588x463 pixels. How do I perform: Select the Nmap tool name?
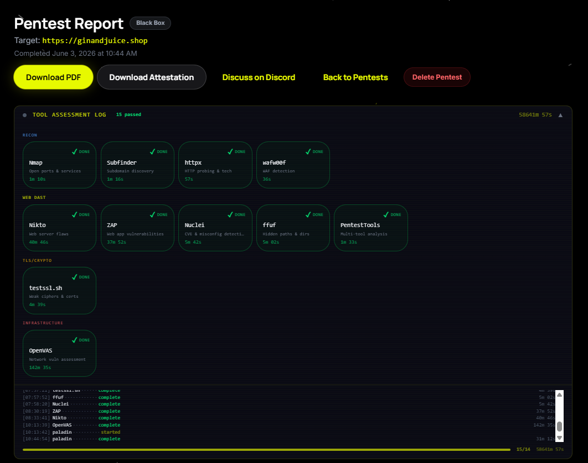point(35,162)
